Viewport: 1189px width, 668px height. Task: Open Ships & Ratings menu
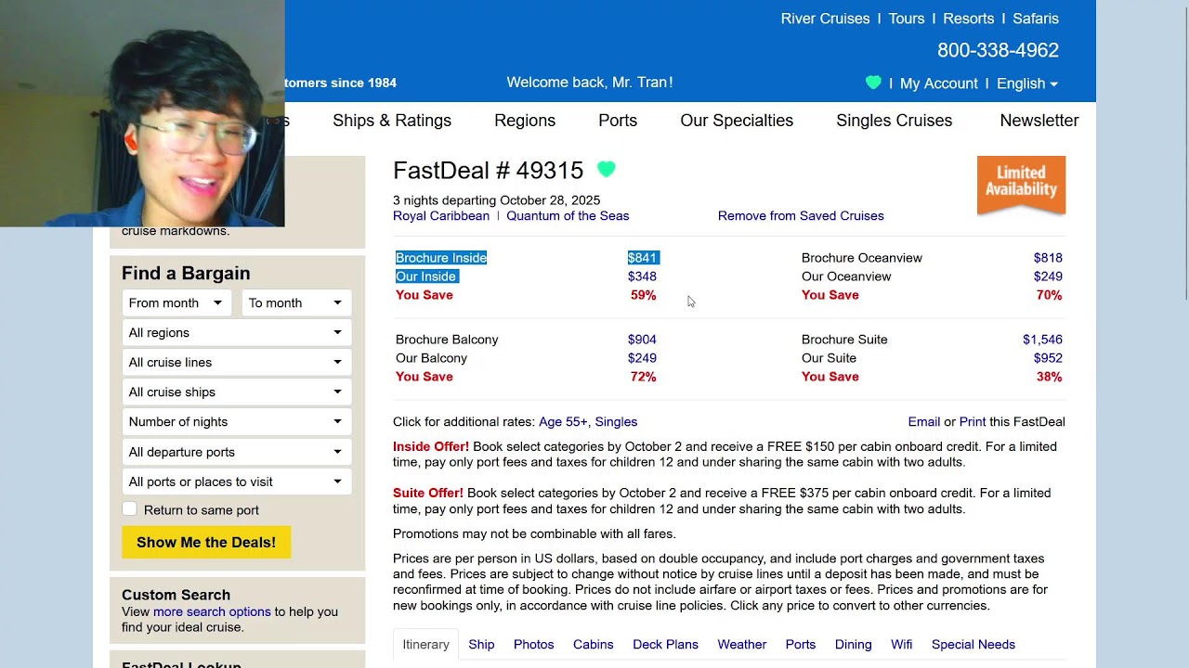pyautogui.click(x=392, y=121)
